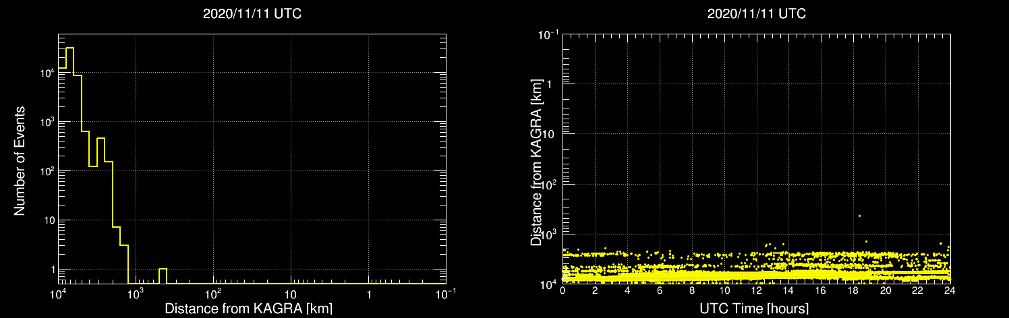Click the 10^4 tick on scatter plot y-axis
The width and height of the screenshot is (1009, 318).
[549, 283]
